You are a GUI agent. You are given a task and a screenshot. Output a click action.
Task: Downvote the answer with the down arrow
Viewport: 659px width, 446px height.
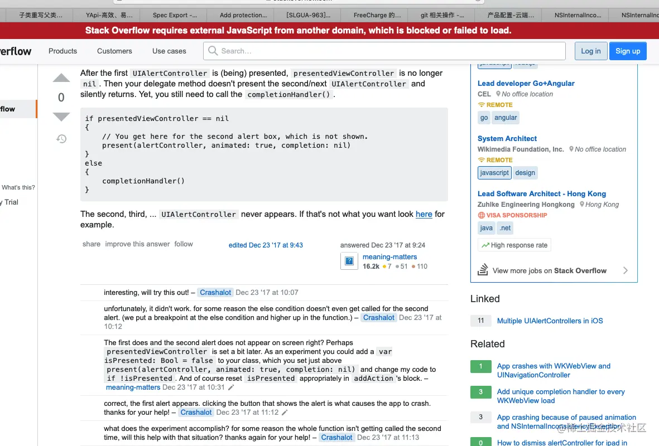click(61, 117)
